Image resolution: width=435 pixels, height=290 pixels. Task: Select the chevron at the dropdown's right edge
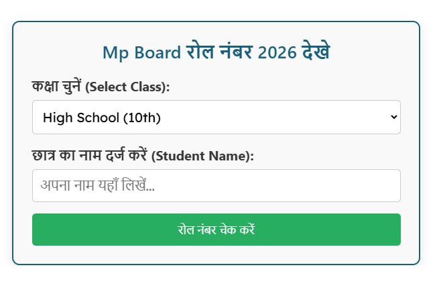pos(393,117)
